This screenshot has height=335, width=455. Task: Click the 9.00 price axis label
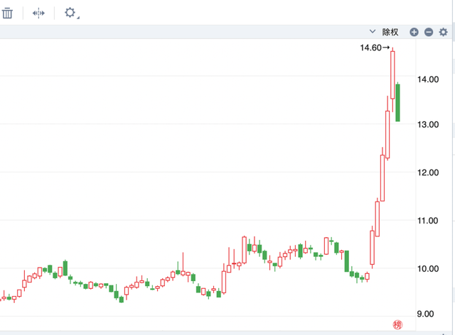coord(425,314)
